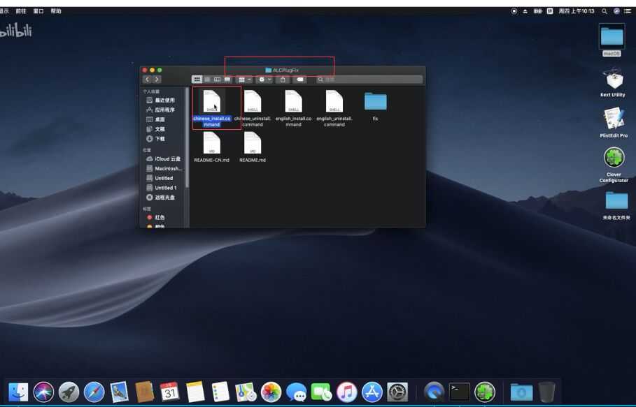Select the fix folder in ALCPlugFix
636x407 pixels.
(x=375, y=106)
